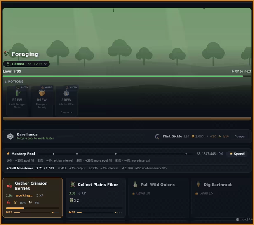Click the Mastery Pool progress bar
Viewport: 254px width, 225px height.
point(116,154)
